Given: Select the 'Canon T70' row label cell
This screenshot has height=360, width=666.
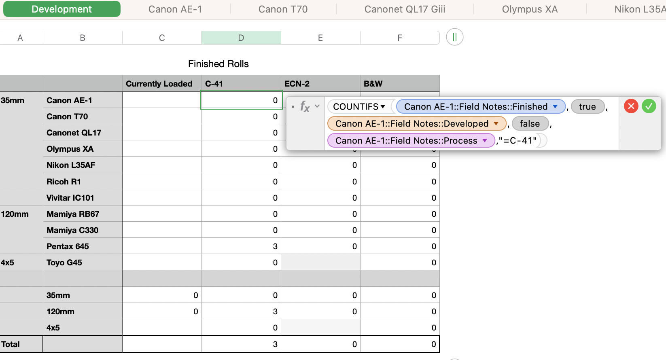Looking at the screenshot, I should (83, 116).
